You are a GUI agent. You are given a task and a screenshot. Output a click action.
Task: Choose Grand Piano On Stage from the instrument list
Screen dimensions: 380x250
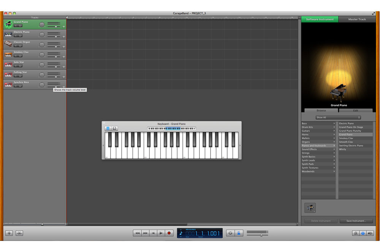[356, 127]
